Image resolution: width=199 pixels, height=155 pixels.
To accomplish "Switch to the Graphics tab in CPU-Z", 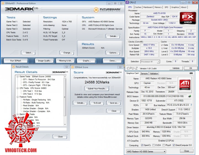I will coord(175,7).
